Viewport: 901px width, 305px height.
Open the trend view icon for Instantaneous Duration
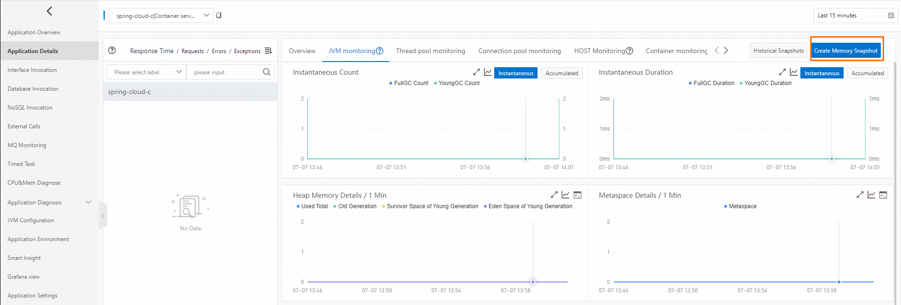794,72
